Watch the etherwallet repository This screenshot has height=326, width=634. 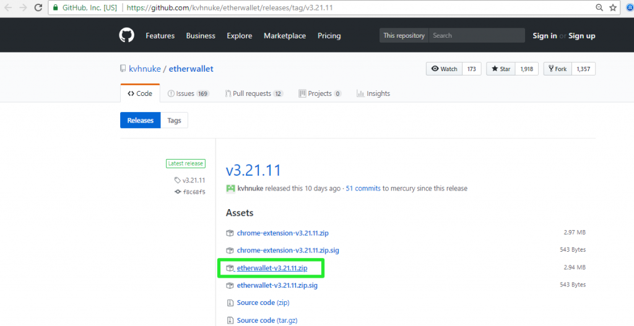[444, 69]
